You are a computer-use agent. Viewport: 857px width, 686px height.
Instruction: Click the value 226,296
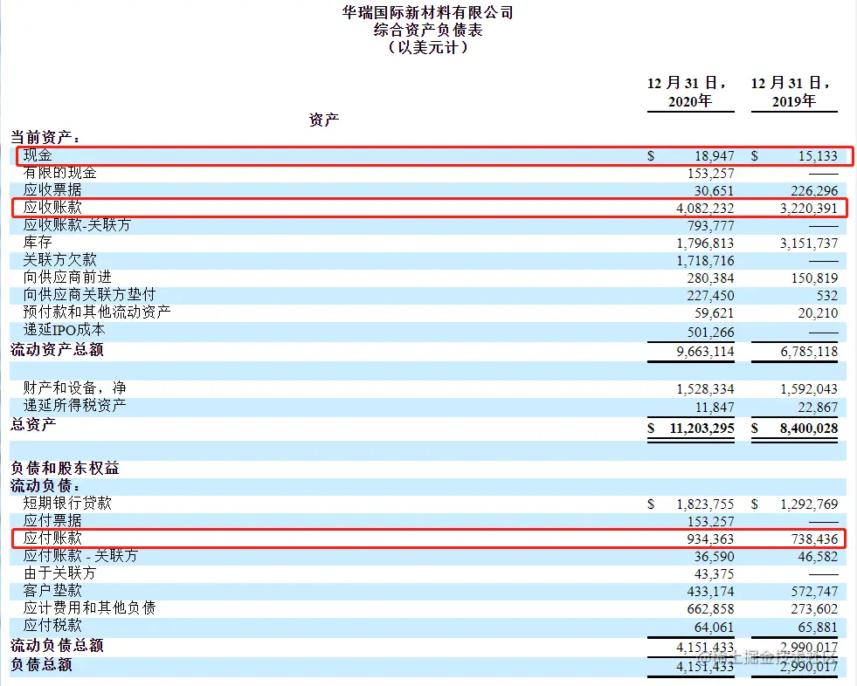(814, 191)
